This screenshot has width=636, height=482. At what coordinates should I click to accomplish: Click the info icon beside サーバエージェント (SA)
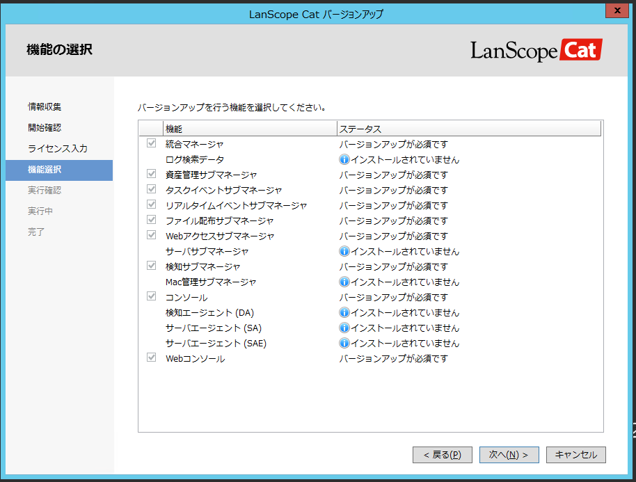(x=344, y=328)
